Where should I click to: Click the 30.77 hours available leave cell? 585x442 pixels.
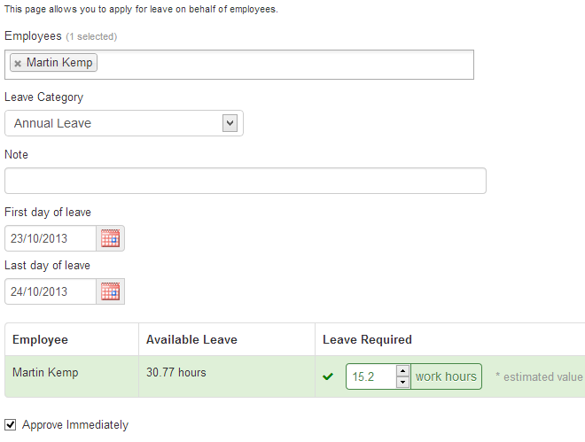(x=175, y=373)
